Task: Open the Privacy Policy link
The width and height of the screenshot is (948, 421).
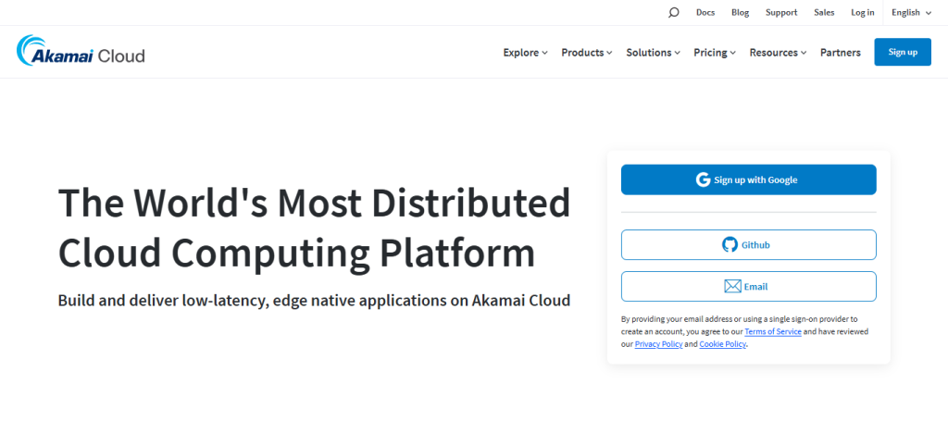Action: pyautogui.click(x=658, y=344)
